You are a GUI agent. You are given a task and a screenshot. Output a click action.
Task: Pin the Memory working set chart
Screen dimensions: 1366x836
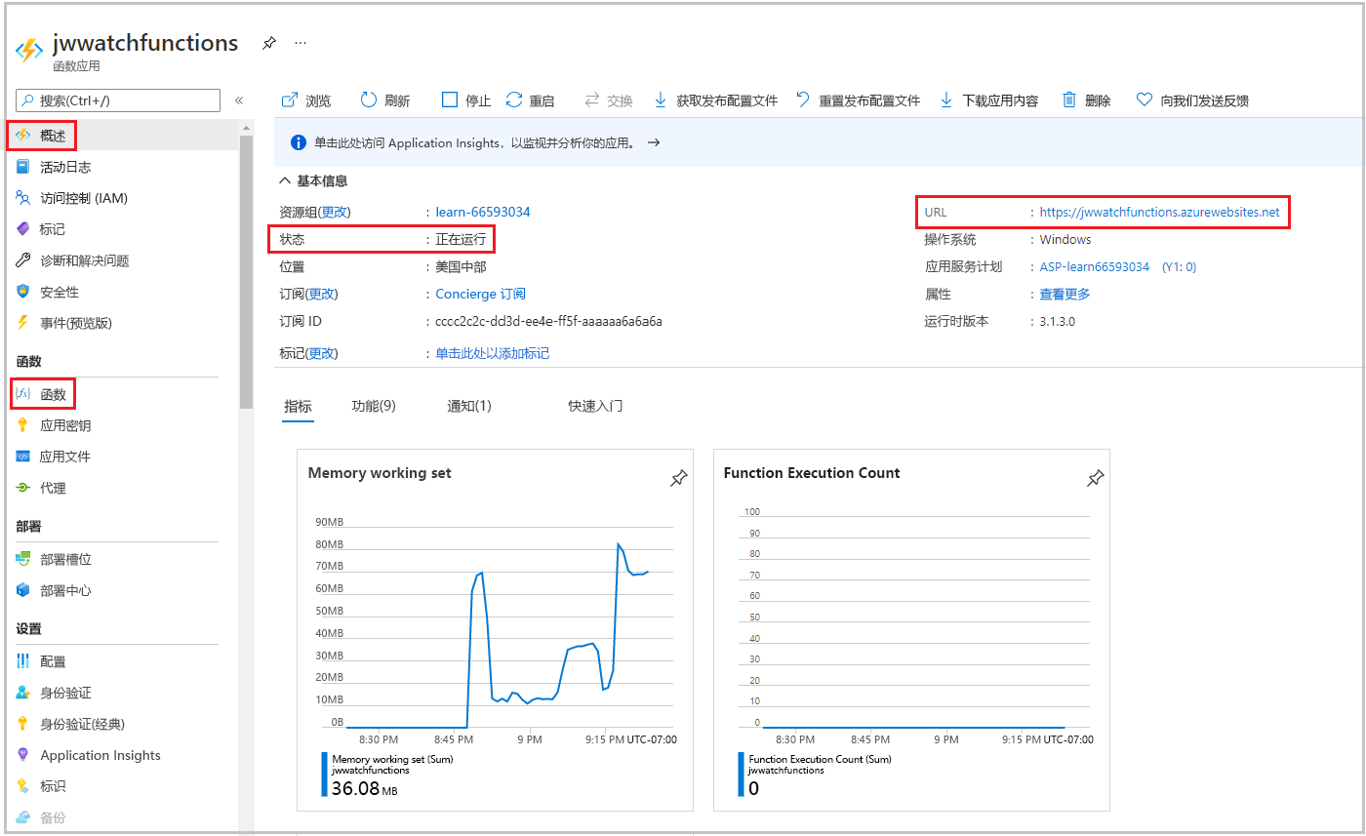678,478
